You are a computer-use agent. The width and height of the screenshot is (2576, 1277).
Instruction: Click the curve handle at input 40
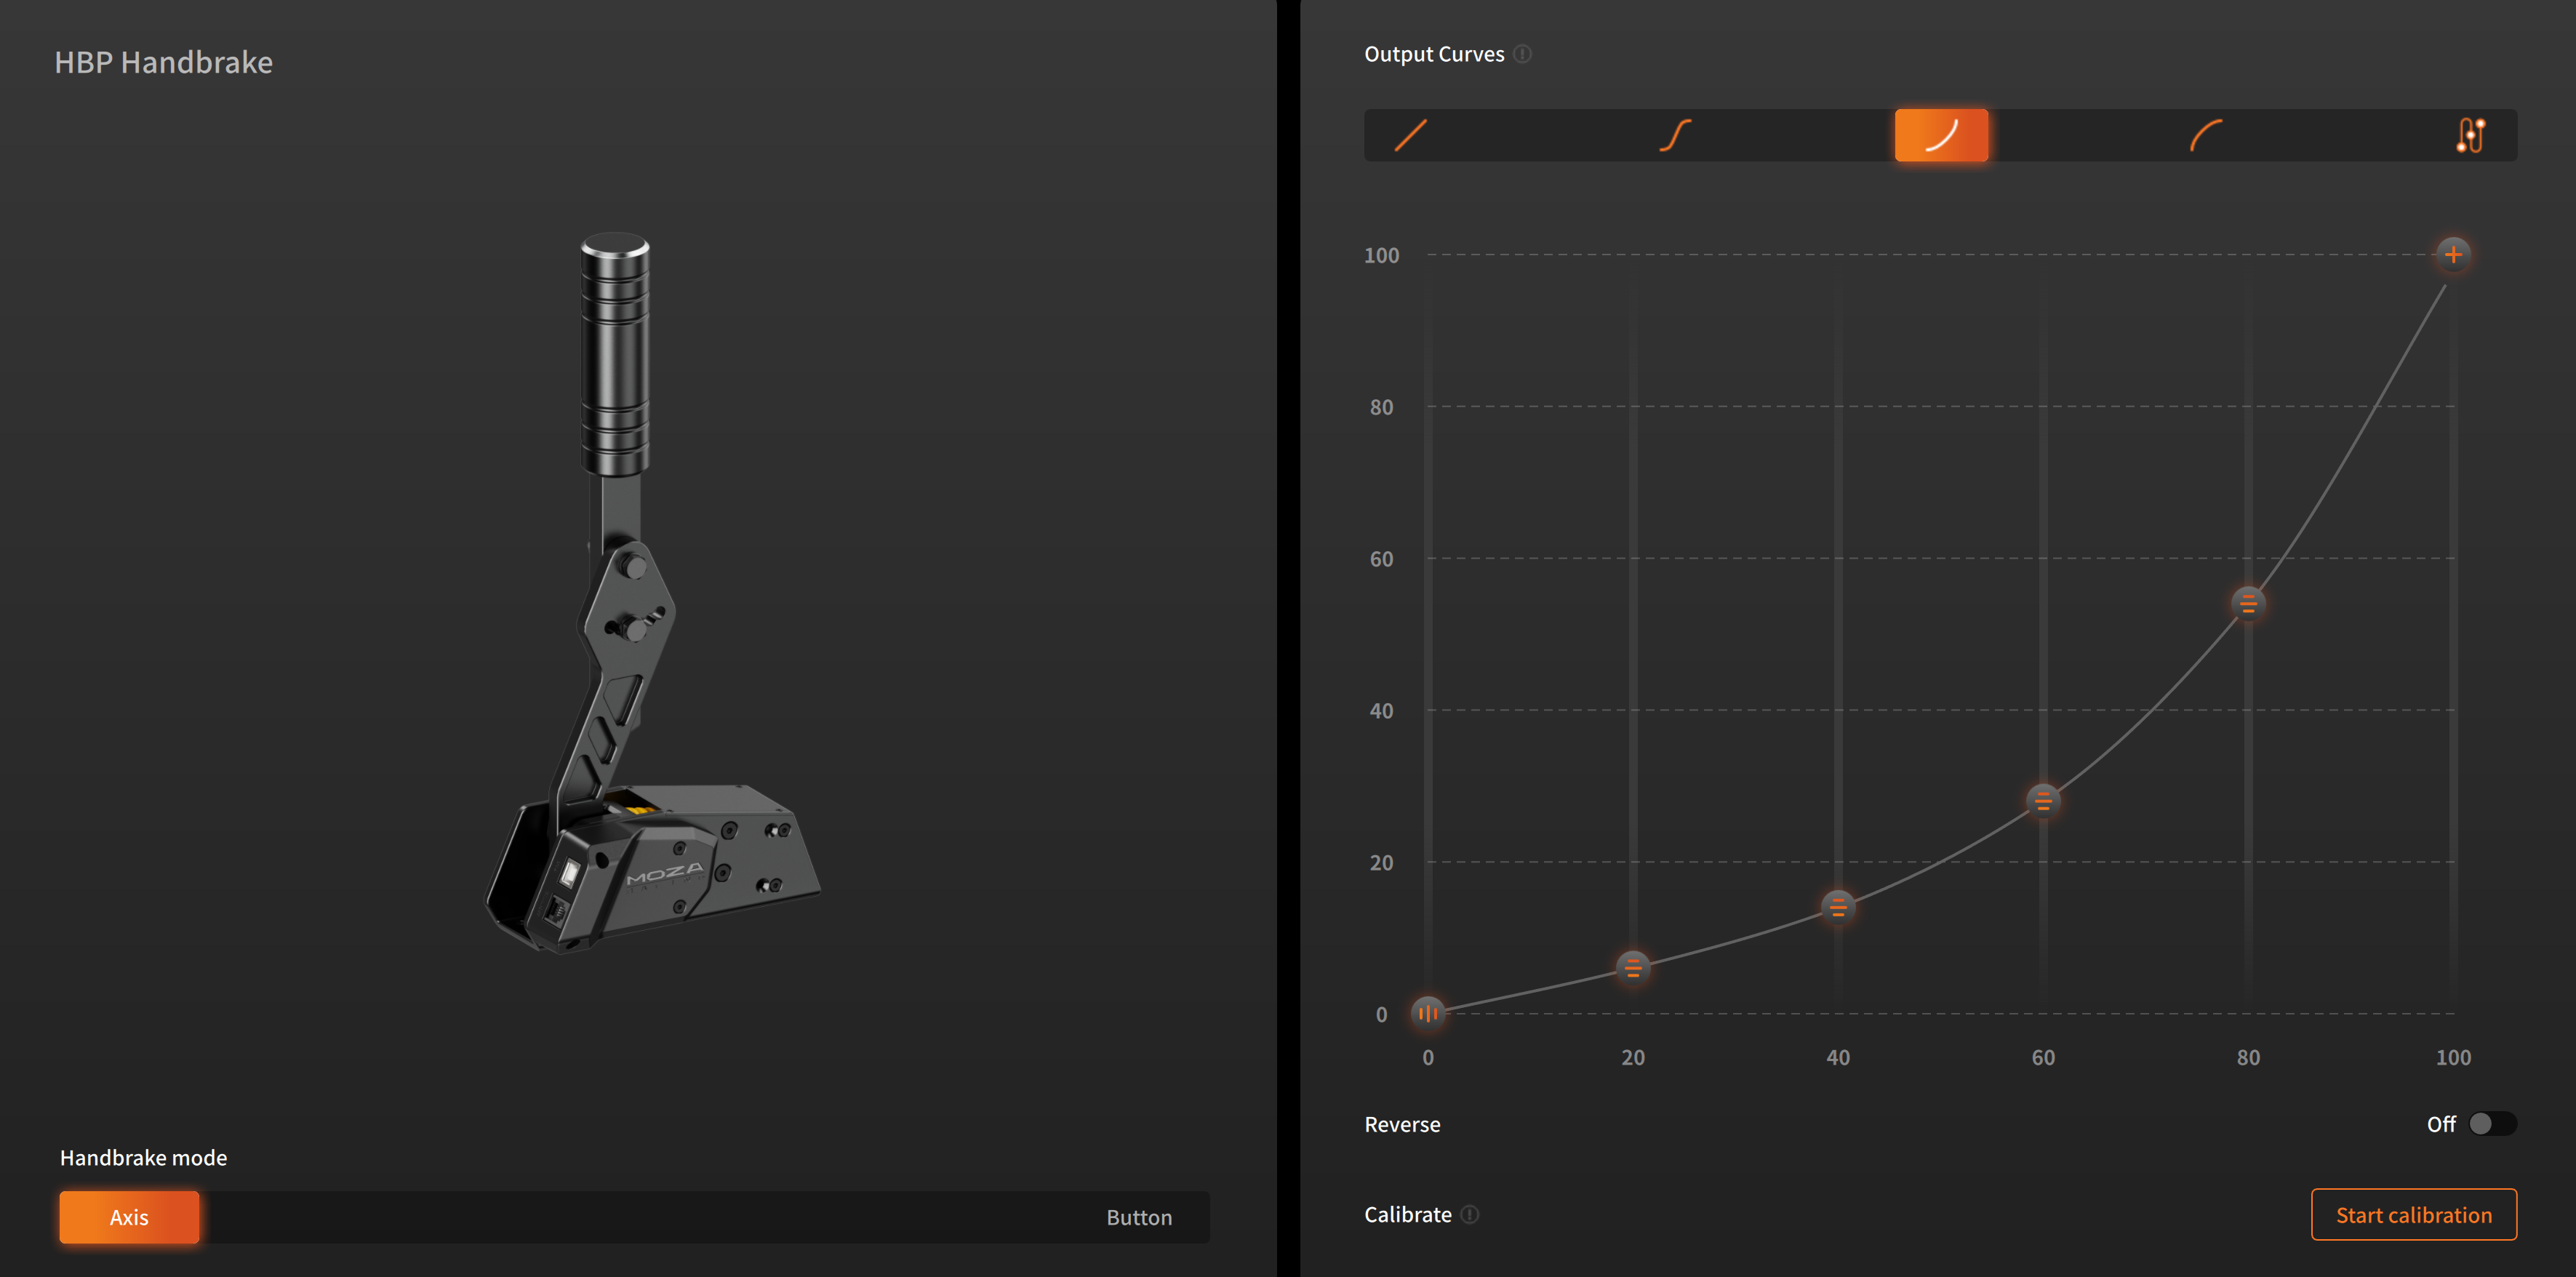(1838, 907)
